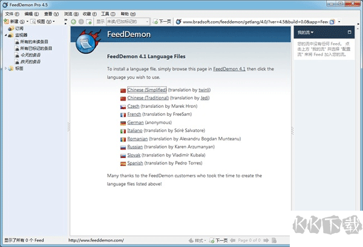Follow the FeedDemon 4.1 hyperlink
Viewport: 363px width, 247px height.
229,69
